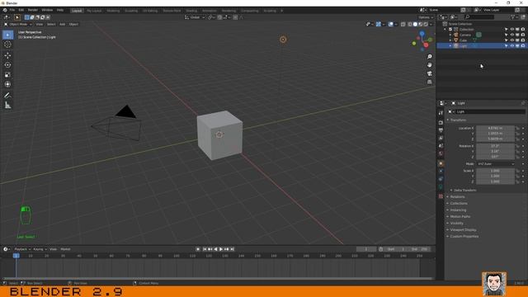Open the Global transform orientation dropdown
528x297 pixels.
tap(195, 17)
